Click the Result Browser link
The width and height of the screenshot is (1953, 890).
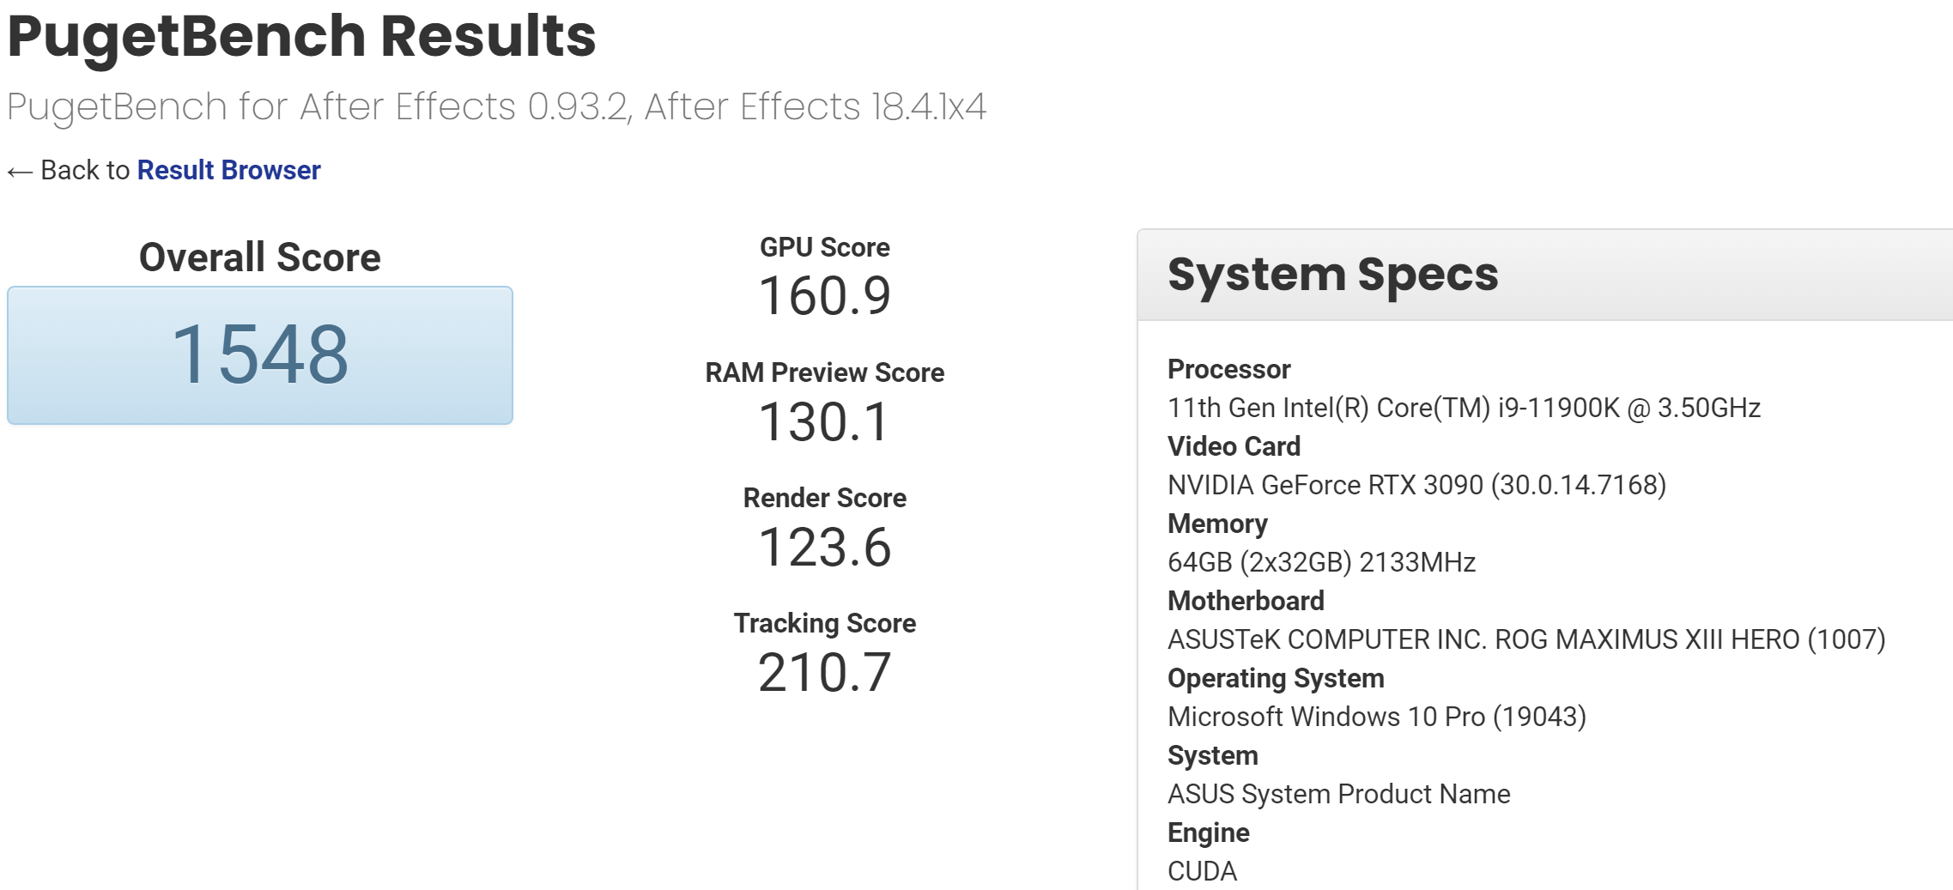(x=228, y=170)
